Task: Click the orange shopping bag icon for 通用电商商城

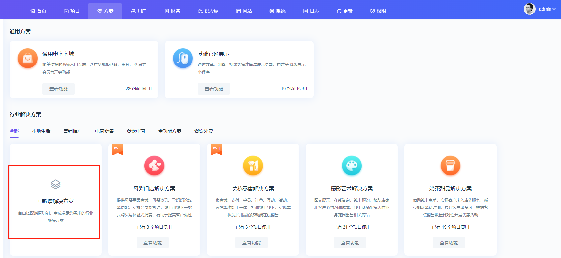Action: (28, 58)
